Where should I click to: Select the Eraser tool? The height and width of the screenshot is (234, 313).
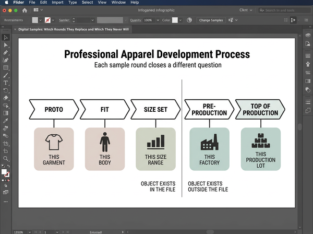point(6,98)
